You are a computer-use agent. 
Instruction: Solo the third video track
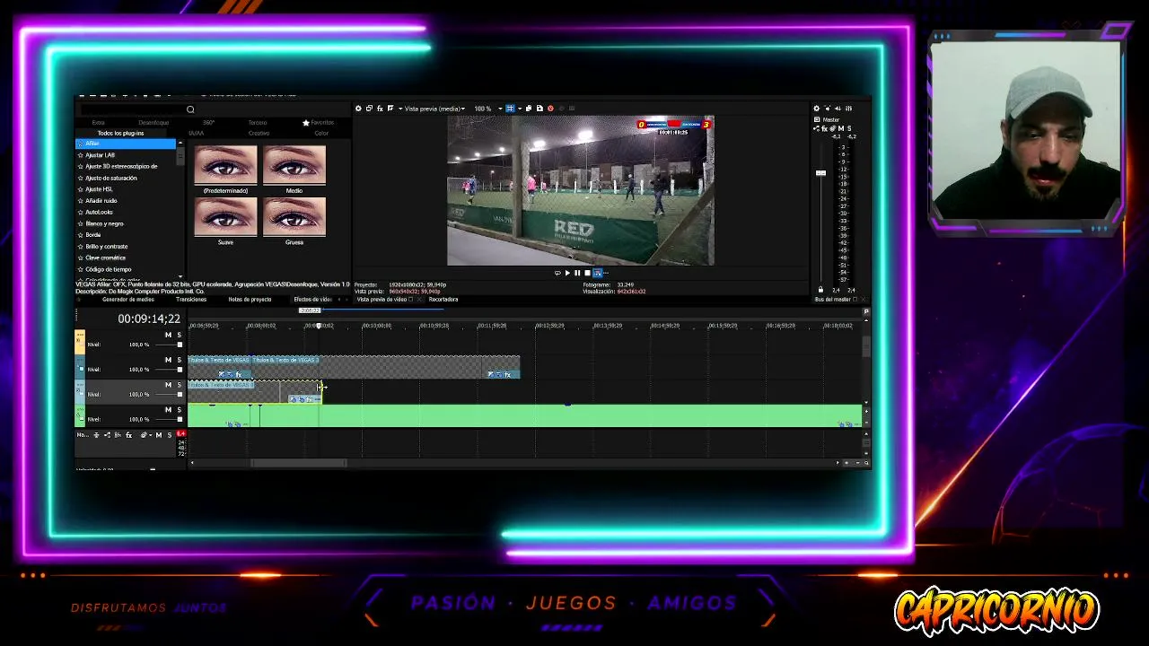pyautogui.click(x=179, y=385)
